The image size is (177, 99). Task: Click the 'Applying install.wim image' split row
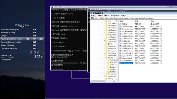[x=22, y=39]
